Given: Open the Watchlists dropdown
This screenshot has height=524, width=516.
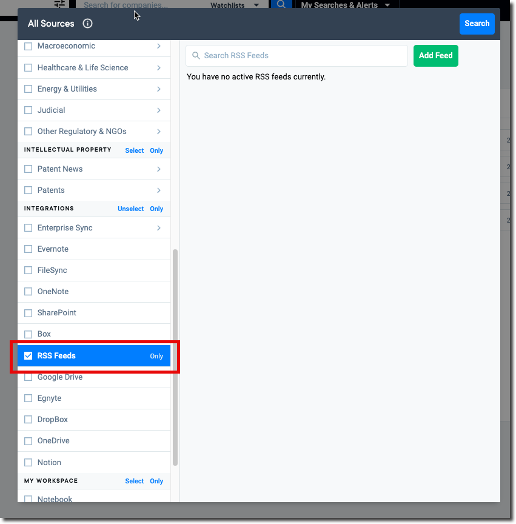Looking at the screenshot, I should click(x=234, y=5).
